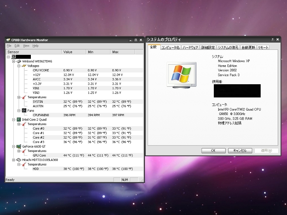The image size is (287, 215).
Task: Open the Edit menu in Hardware Monitor
Action: coord(17,46)
